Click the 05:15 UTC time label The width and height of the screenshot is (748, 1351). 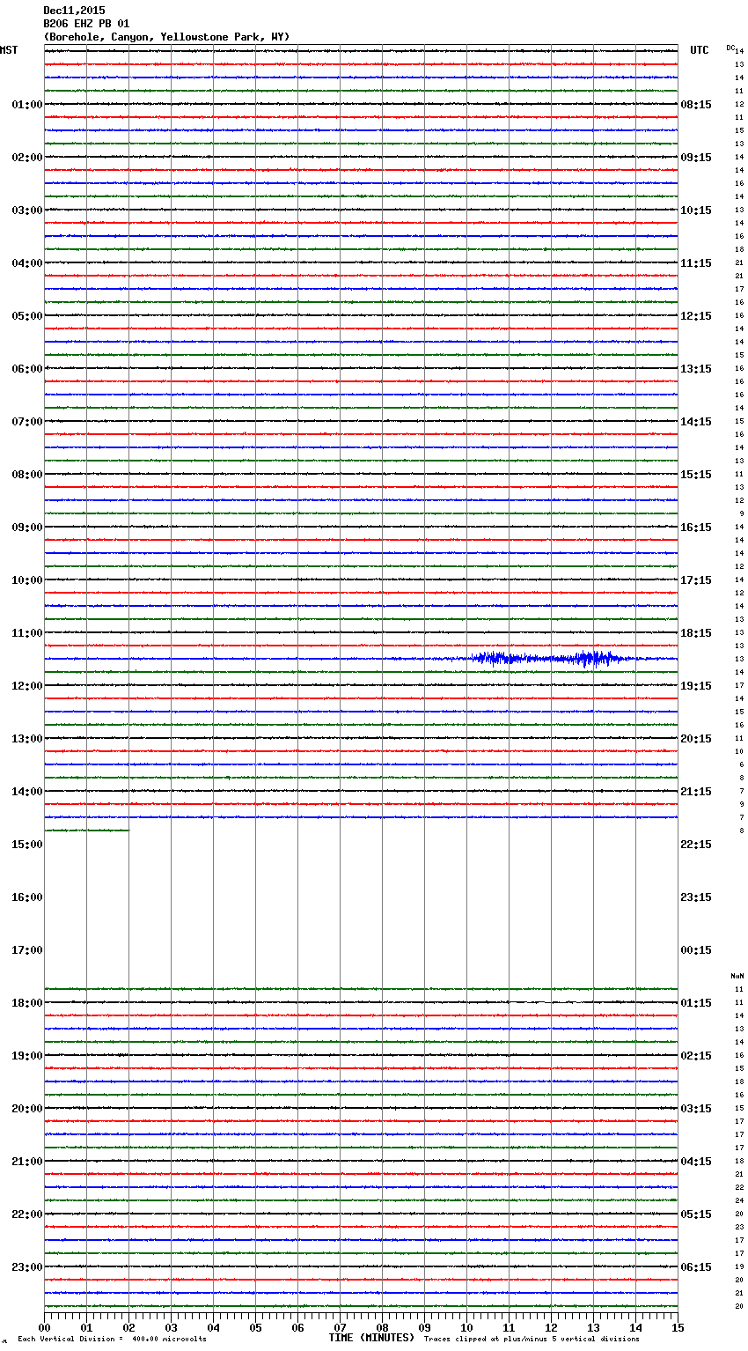click(x=696, y=1214)
